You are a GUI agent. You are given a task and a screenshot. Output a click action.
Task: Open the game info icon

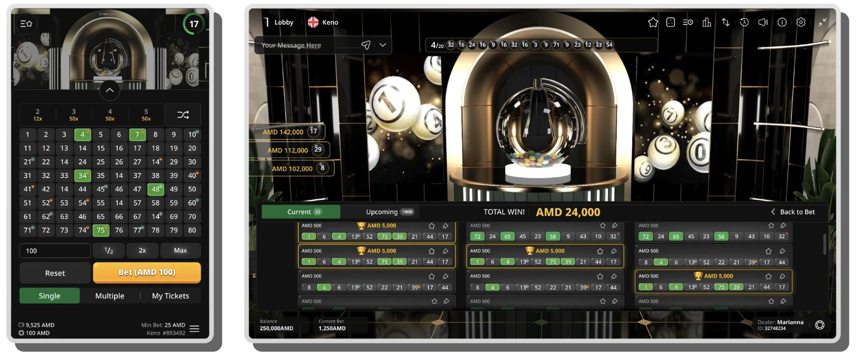pyautogui.click(x=782, y=22)
